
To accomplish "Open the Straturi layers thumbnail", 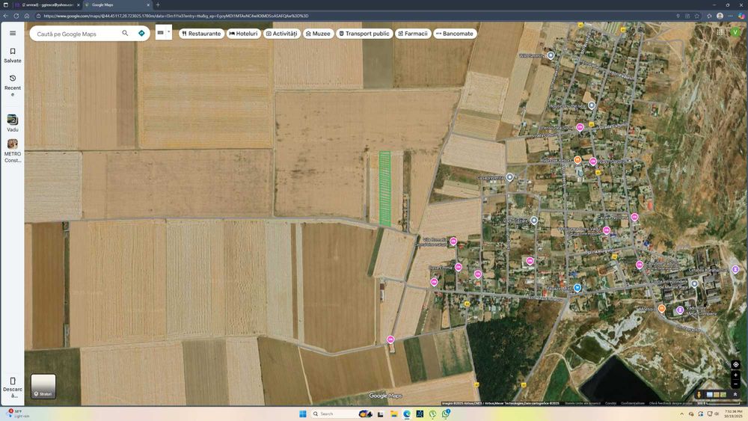I will coord(43,386).
